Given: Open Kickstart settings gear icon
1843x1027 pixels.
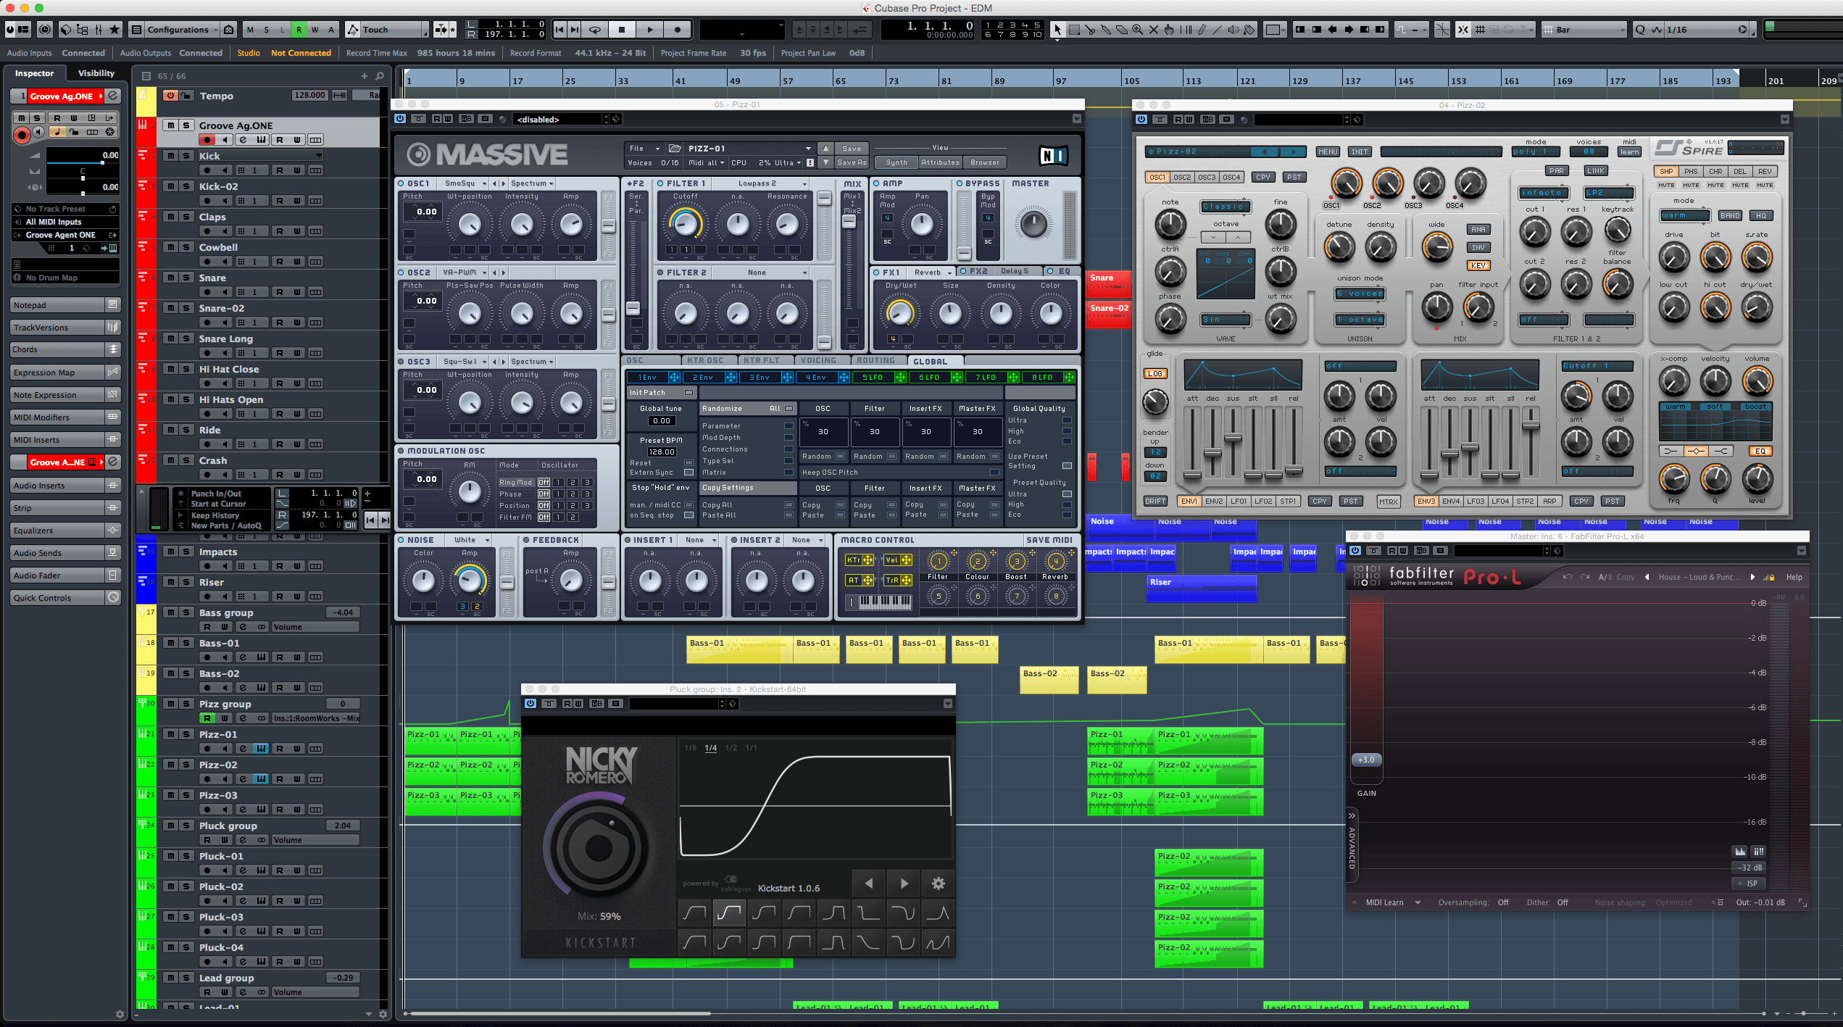Looking at the screenshot, I should point(938,883).
